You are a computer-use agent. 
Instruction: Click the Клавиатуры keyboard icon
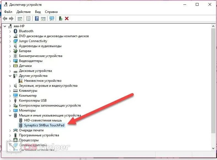pyautogui.click(x=15, y=91)
